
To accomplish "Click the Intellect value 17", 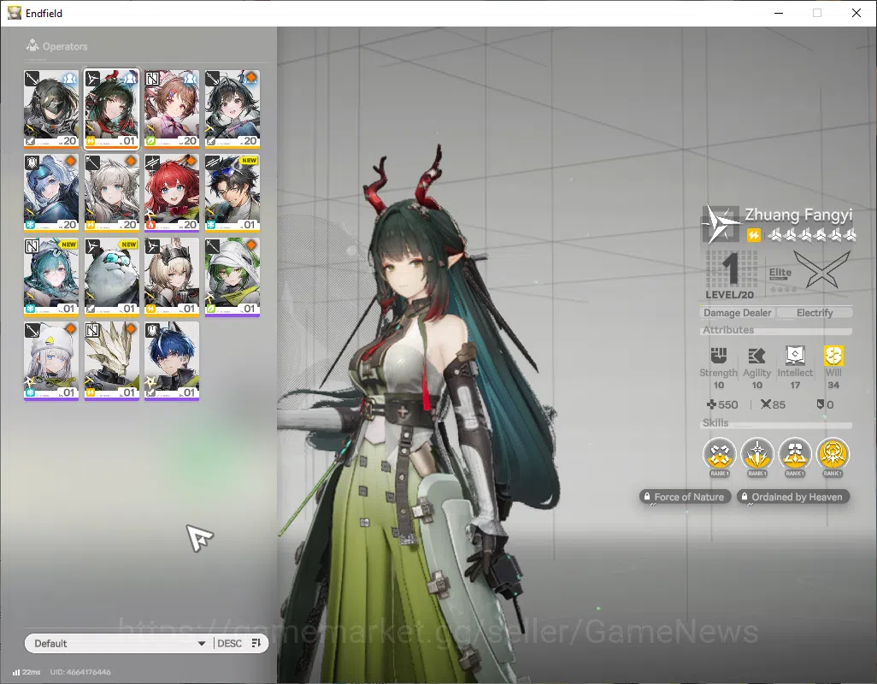I will pyautogui.click(x=795, y=385).
